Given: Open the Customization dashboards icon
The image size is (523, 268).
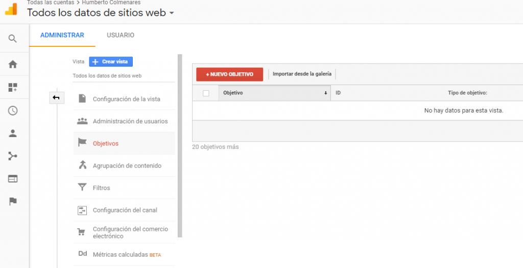Looking at the screenshot, I should [x=13, y=87].
